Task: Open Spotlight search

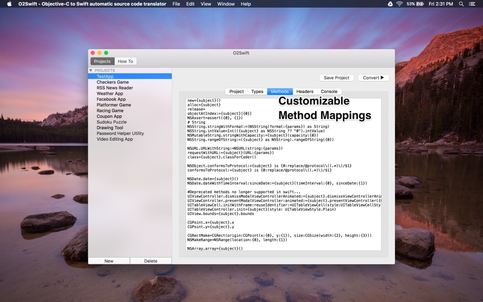Action: (x=461, y=4)
